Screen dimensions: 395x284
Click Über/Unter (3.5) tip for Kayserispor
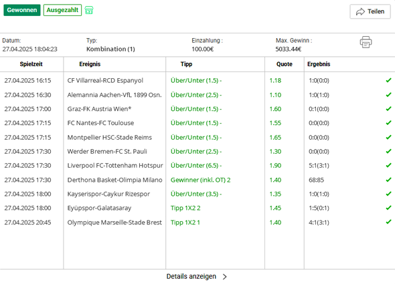pos(196,194)
